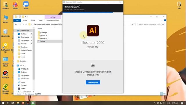Click Properties icon in Explorer title bar

click(x=20, y=17)
